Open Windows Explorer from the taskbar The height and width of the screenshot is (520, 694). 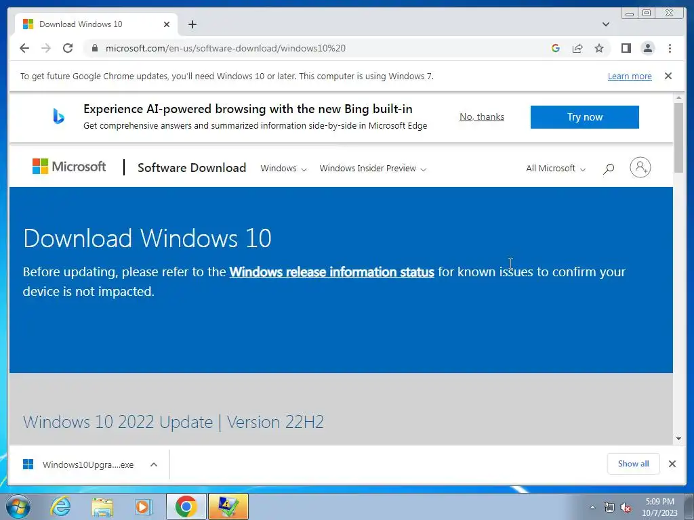[102, 506]
